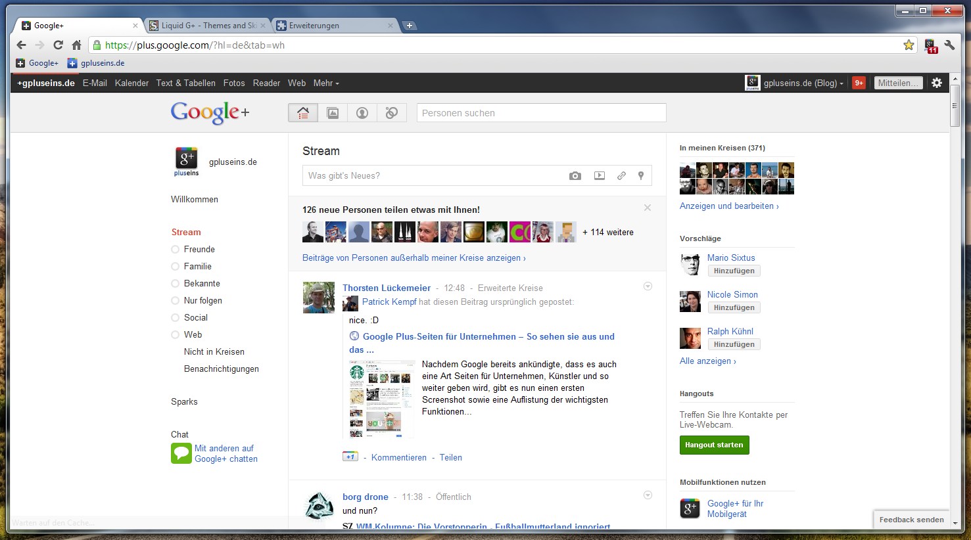This screenshot has width=971, height=540.
Task: Open the Alle anzeigen suggestions link
Action: (708, 361)
